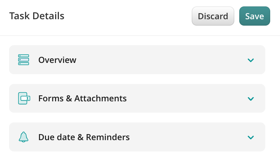Click the word "Forms" in the section title
Screen dimensions: 280x165
49,98
